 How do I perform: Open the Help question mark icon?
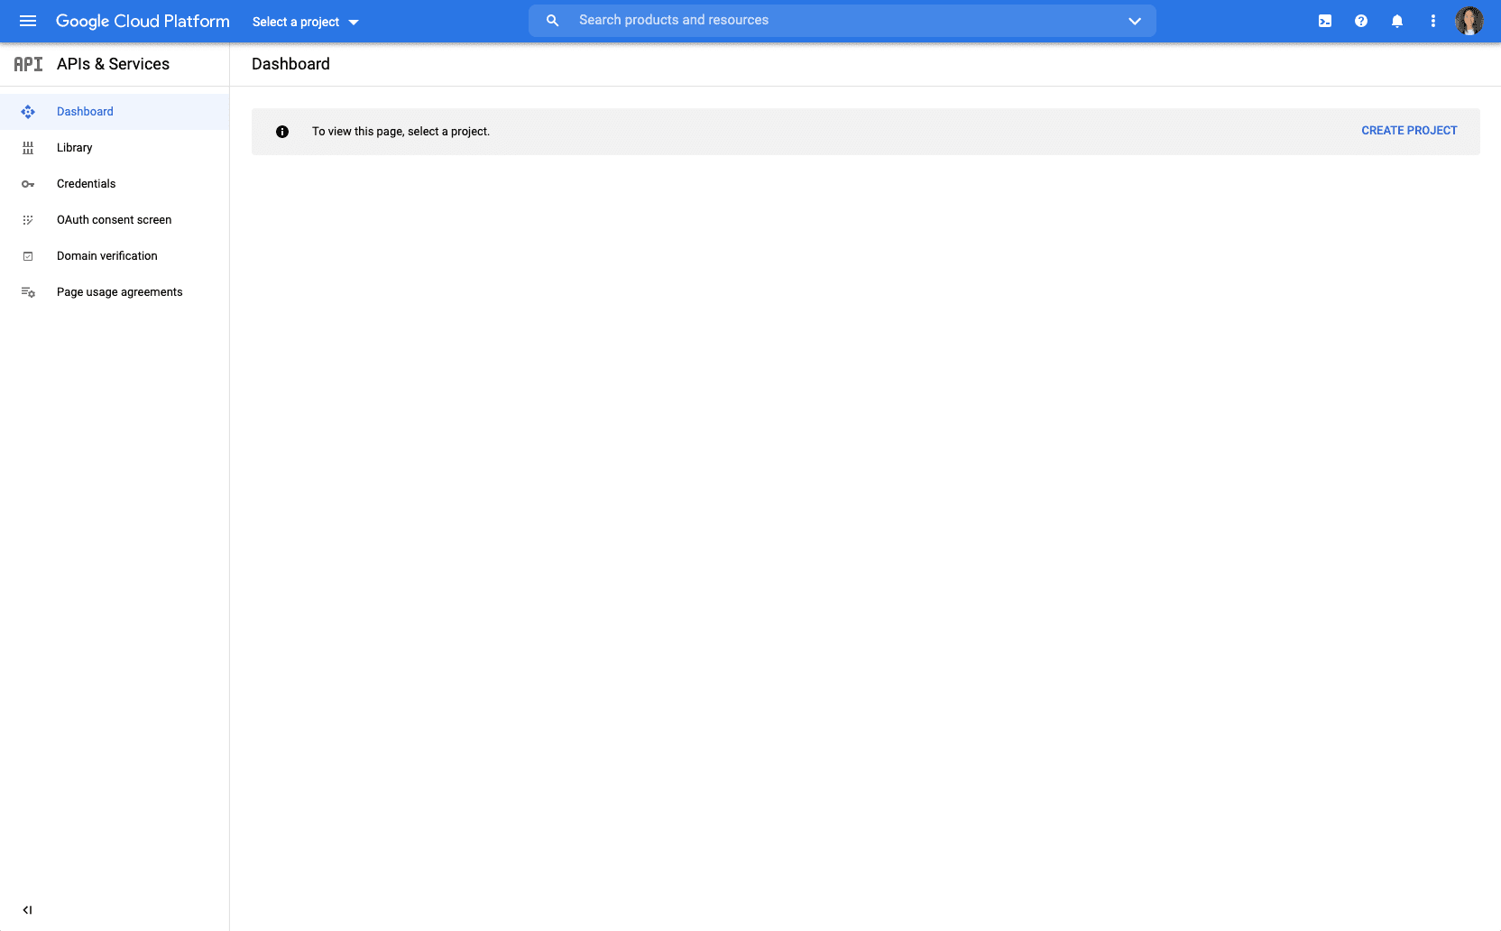pos(1360,21)
